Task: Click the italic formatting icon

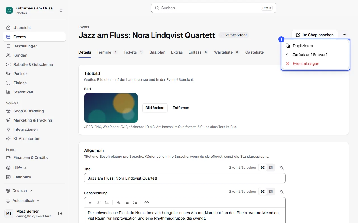Action: [x=98, y=202]
